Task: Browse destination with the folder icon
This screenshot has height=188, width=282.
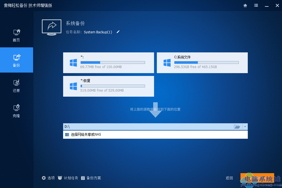Action: 237,127
